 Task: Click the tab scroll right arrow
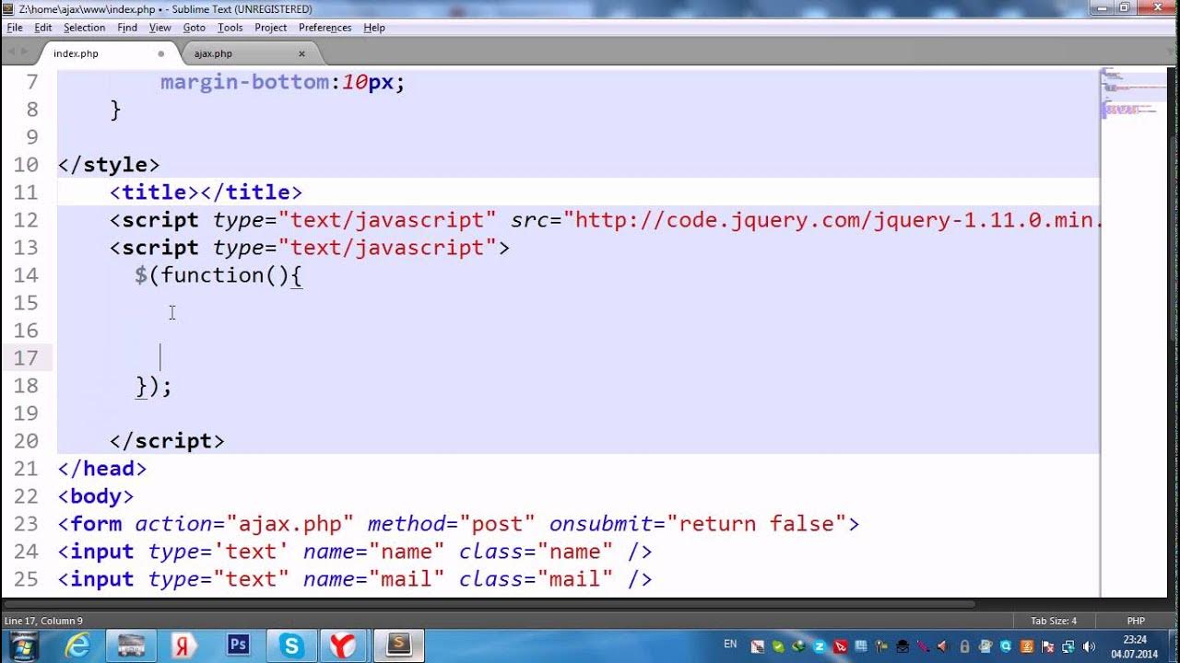24,52
